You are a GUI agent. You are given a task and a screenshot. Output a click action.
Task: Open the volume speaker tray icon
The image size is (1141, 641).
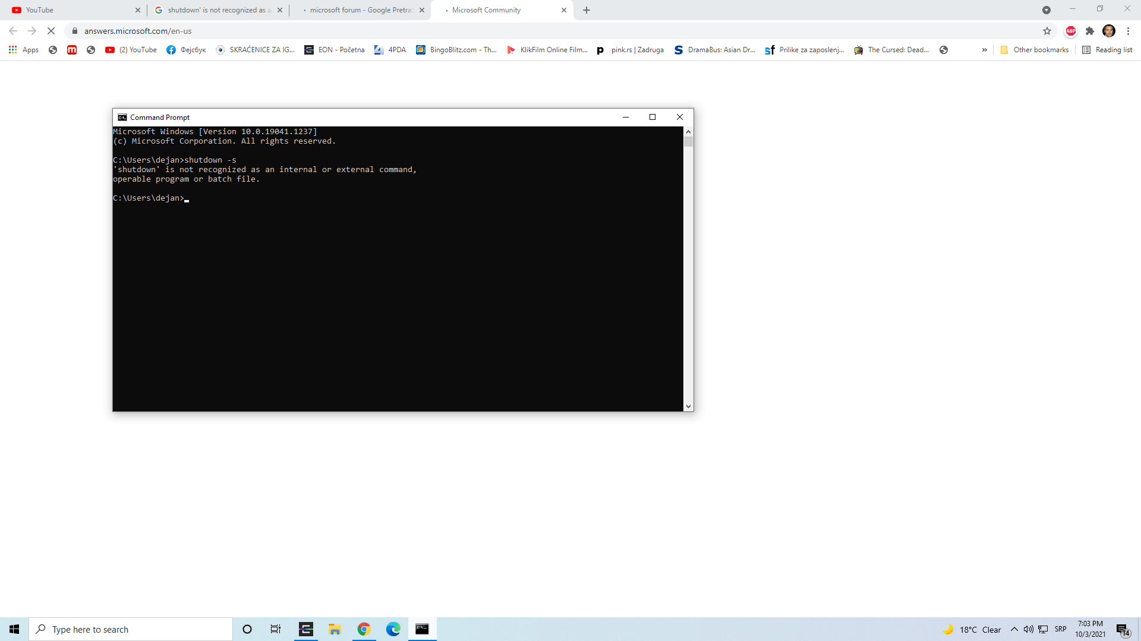tap(1028, 629)
